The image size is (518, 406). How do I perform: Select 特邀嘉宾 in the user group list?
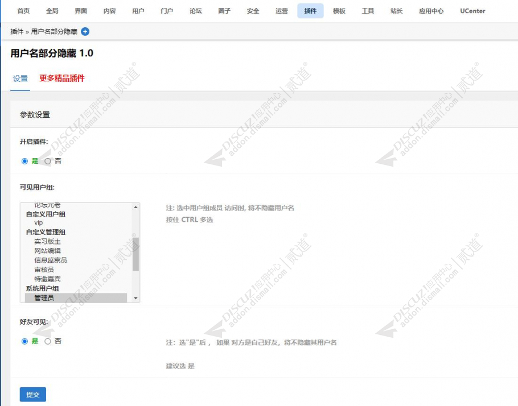pyautogui.click(x=47, y=279)
